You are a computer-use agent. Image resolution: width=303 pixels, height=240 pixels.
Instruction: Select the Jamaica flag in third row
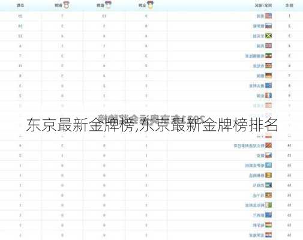[268, 36]
